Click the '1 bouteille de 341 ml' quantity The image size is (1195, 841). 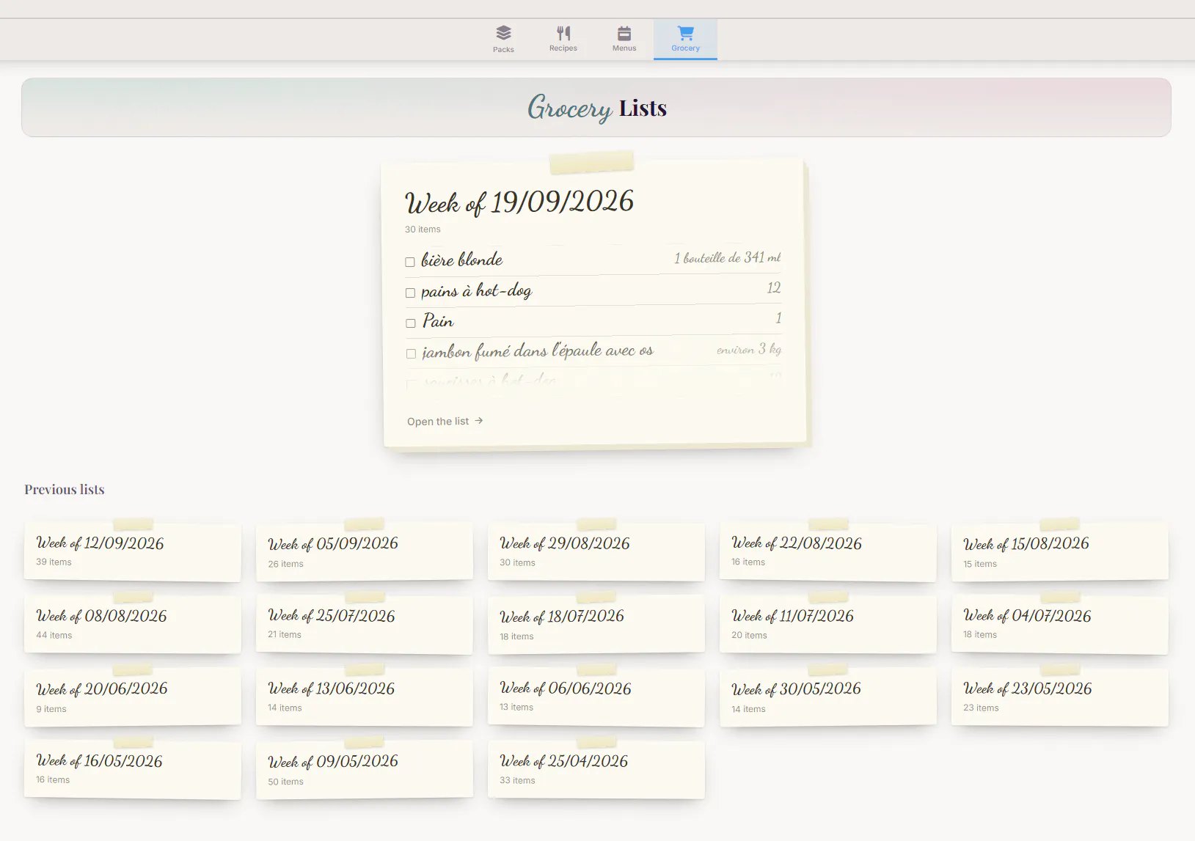[728, 257]
